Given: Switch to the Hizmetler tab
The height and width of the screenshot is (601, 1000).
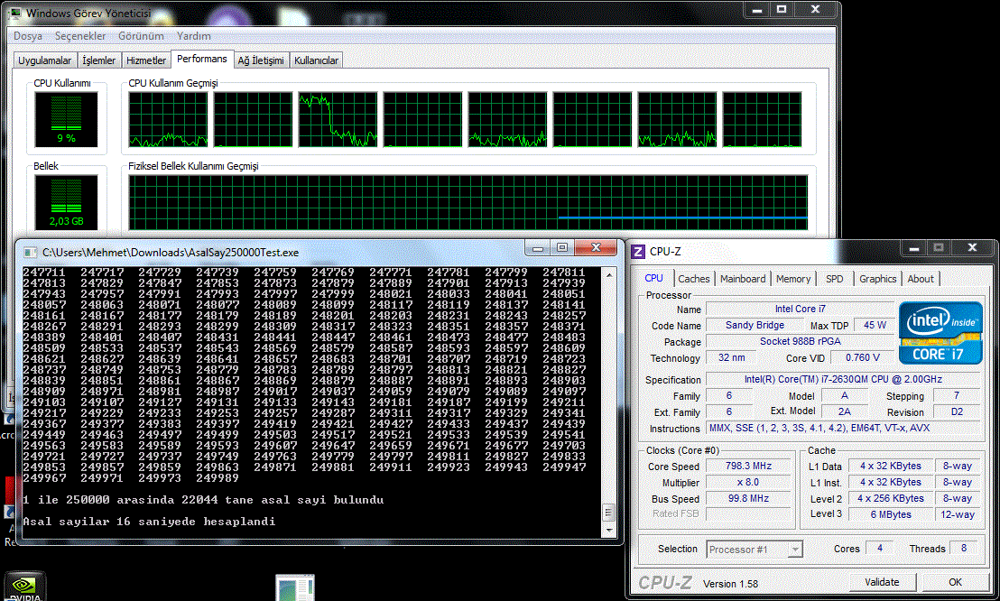Looking at the screenshot, I should (x=146, y=60).
